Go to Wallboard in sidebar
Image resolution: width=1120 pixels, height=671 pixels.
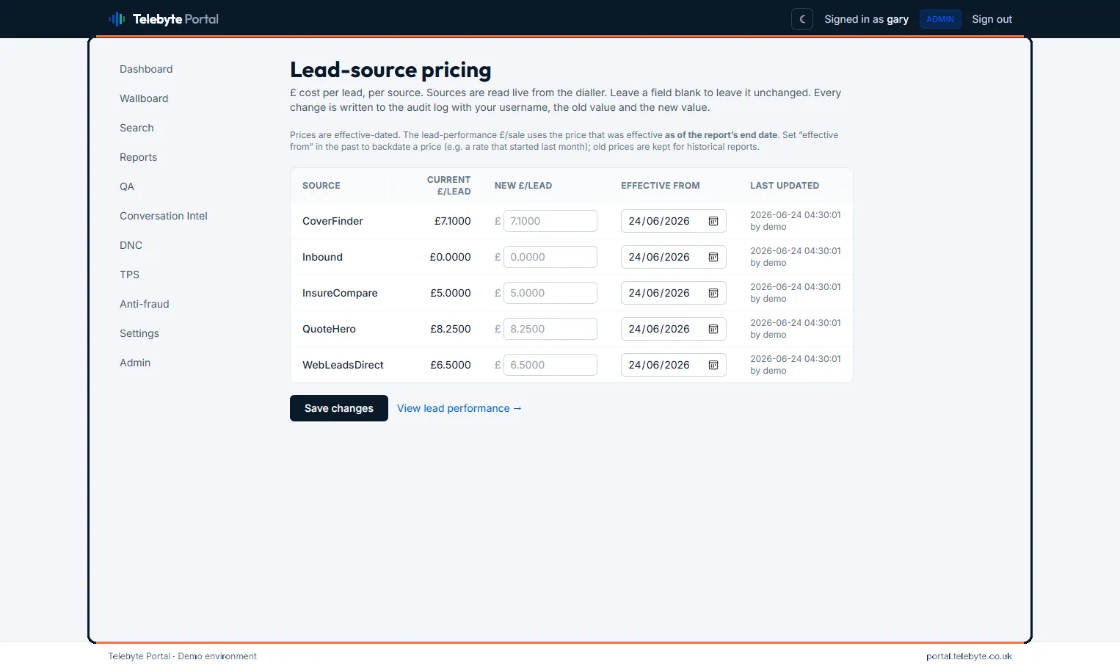tap(144, 98)
